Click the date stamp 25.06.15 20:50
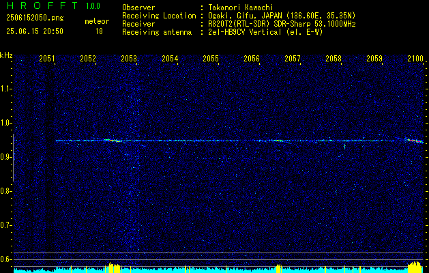Screen dimensions: 429x273 (x=35, y=31)
